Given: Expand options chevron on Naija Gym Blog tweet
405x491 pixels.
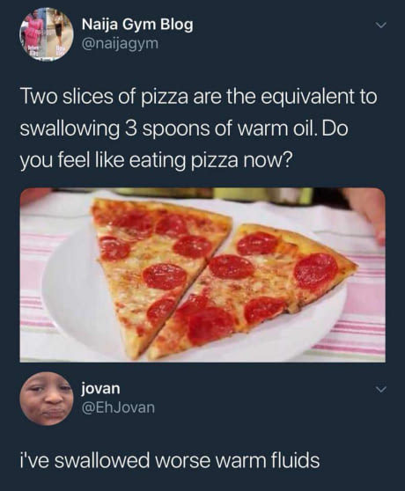Looking at the screenshot, I should [381, 26].
